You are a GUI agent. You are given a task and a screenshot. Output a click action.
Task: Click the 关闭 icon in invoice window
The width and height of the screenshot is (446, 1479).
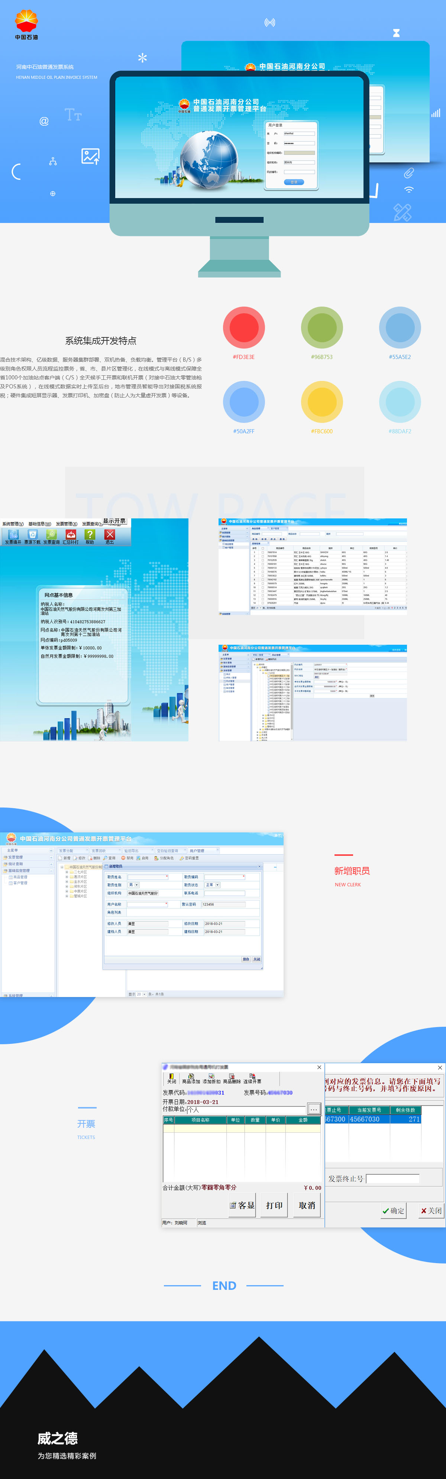click(172, 1079)
